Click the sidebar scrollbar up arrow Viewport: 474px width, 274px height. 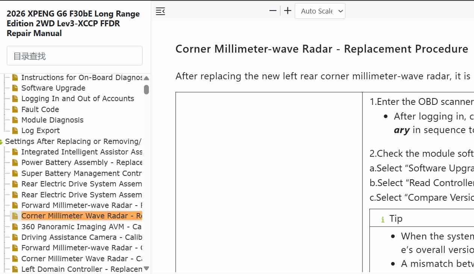click(x=147, y=78)
